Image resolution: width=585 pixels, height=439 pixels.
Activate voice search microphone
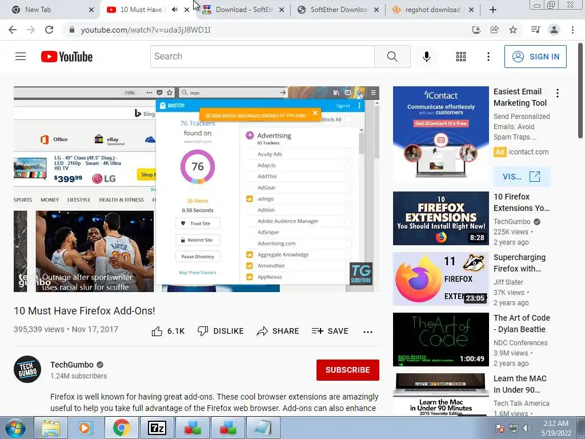(x=426, y=57)
